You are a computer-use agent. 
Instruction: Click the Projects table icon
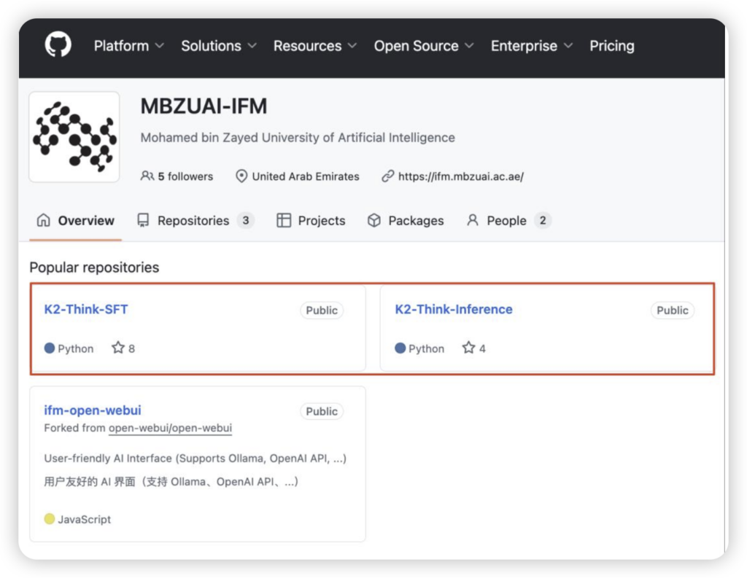click(284, 220)
